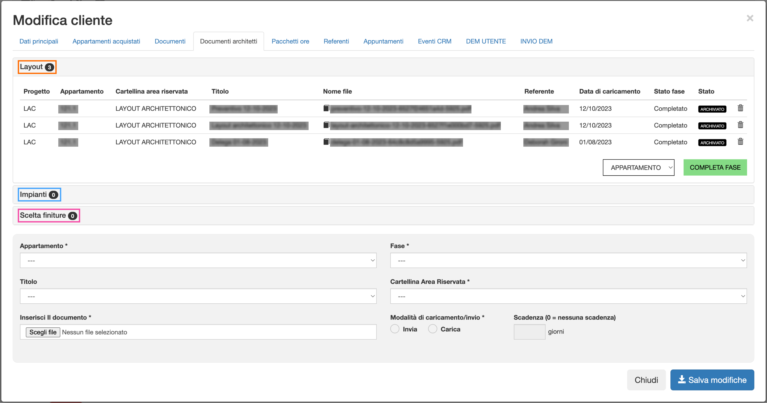Open the Fase * select field
The height and width of the screenshot is (403, 767).
click(x=568, y=260)
